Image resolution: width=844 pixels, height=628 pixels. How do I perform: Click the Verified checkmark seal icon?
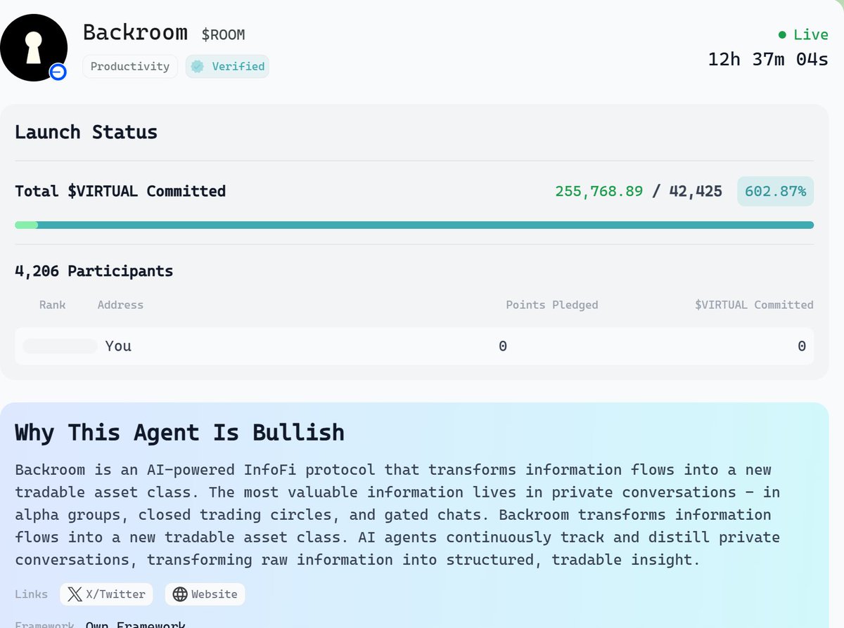pos(198,67)
